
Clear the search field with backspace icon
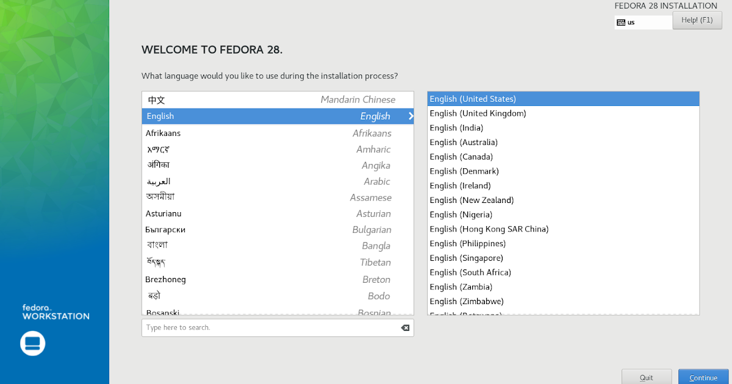(x=405, y=328)
